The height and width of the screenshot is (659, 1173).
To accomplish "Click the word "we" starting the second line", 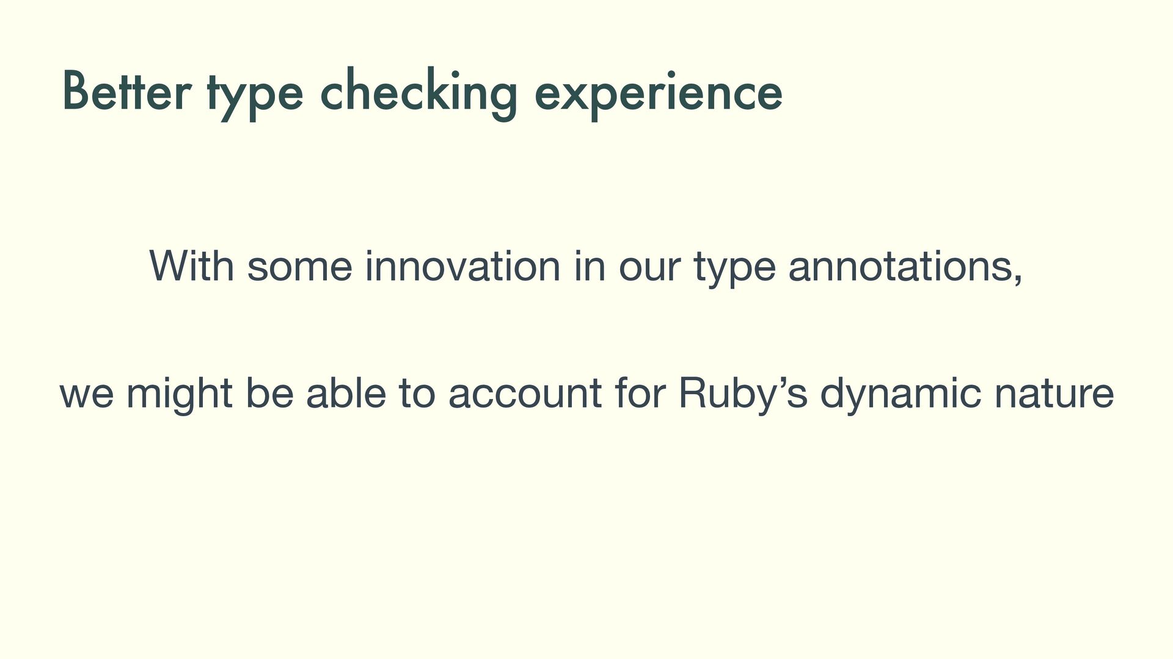I will point(86,394).
